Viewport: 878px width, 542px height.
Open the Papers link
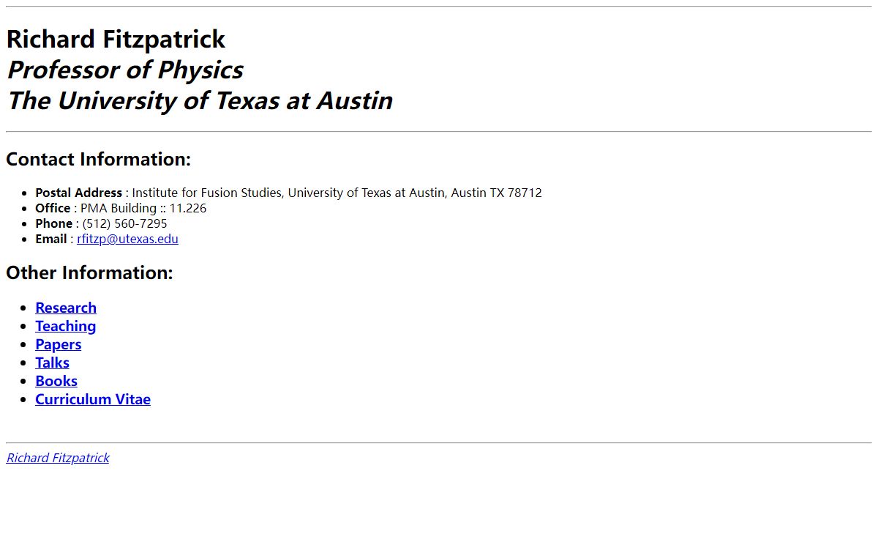[x=58, y=344]
